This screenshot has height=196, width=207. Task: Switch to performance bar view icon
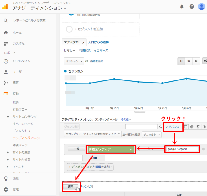click(198, 127)
